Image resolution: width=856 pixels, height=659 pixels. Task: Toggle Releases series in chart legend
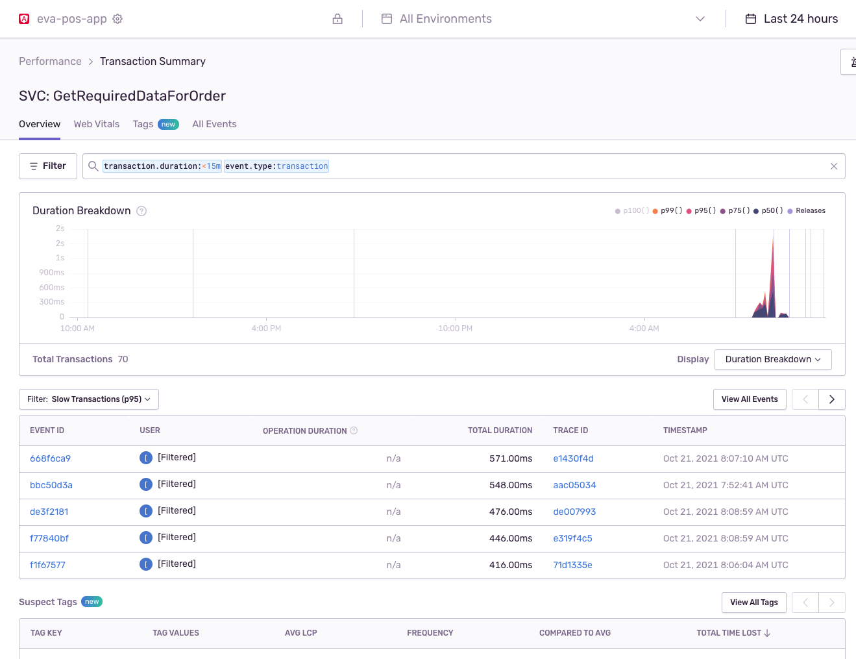coord(807,211)
